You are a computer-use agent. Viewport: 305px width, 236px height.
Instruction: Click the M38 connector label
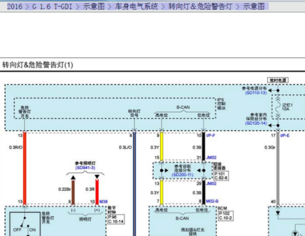coord(103,201)
